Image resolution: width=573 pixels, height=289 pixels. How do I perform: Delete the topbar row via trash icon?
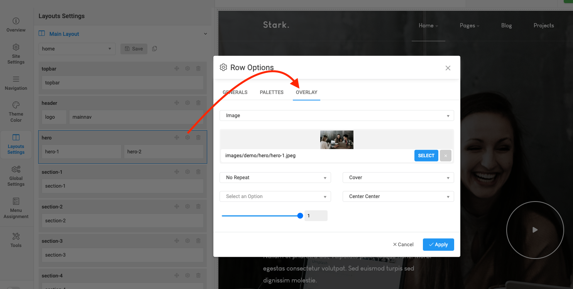click(198, 69)
